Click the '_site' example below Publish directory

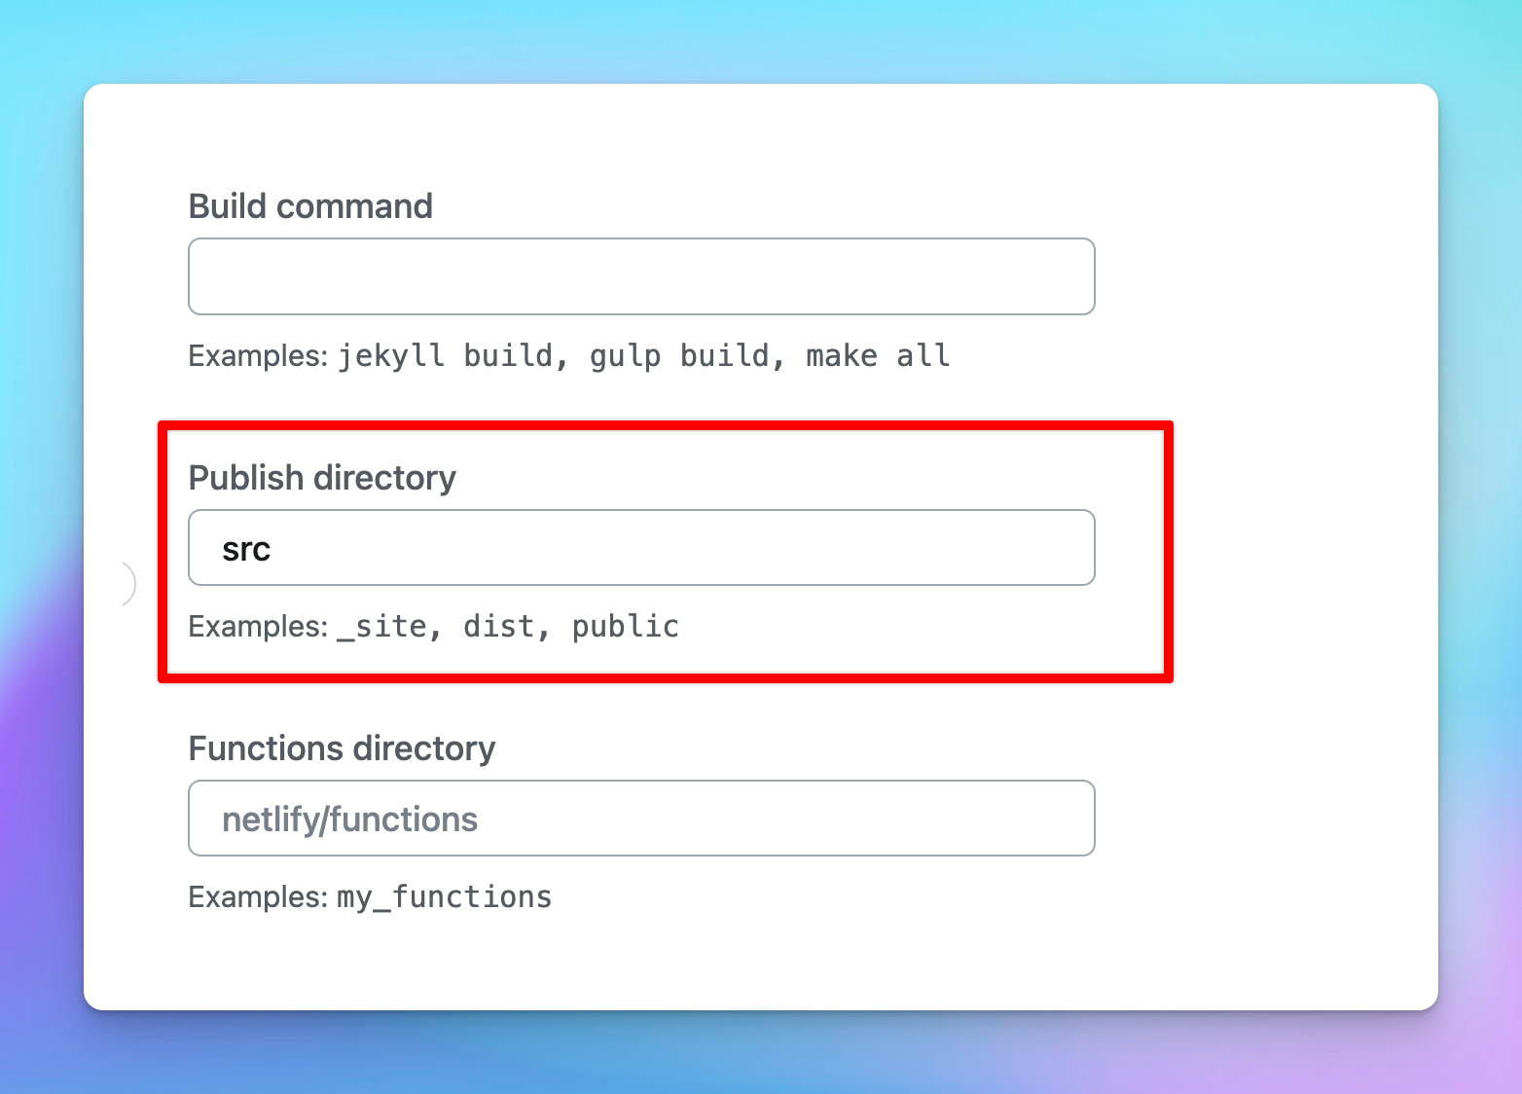pyautogui.click(x=386, y=627)
